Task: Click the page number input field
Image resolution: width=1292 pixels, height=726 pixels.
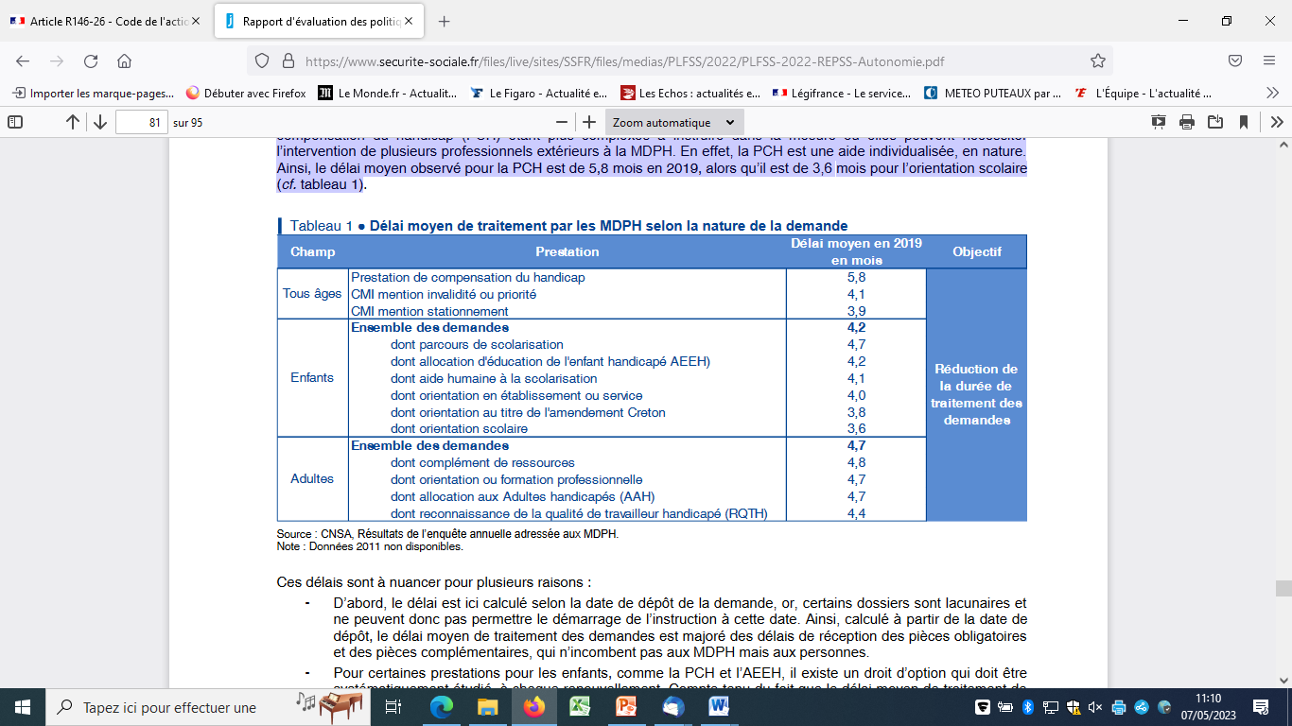Action: click(x=141, y=122)
